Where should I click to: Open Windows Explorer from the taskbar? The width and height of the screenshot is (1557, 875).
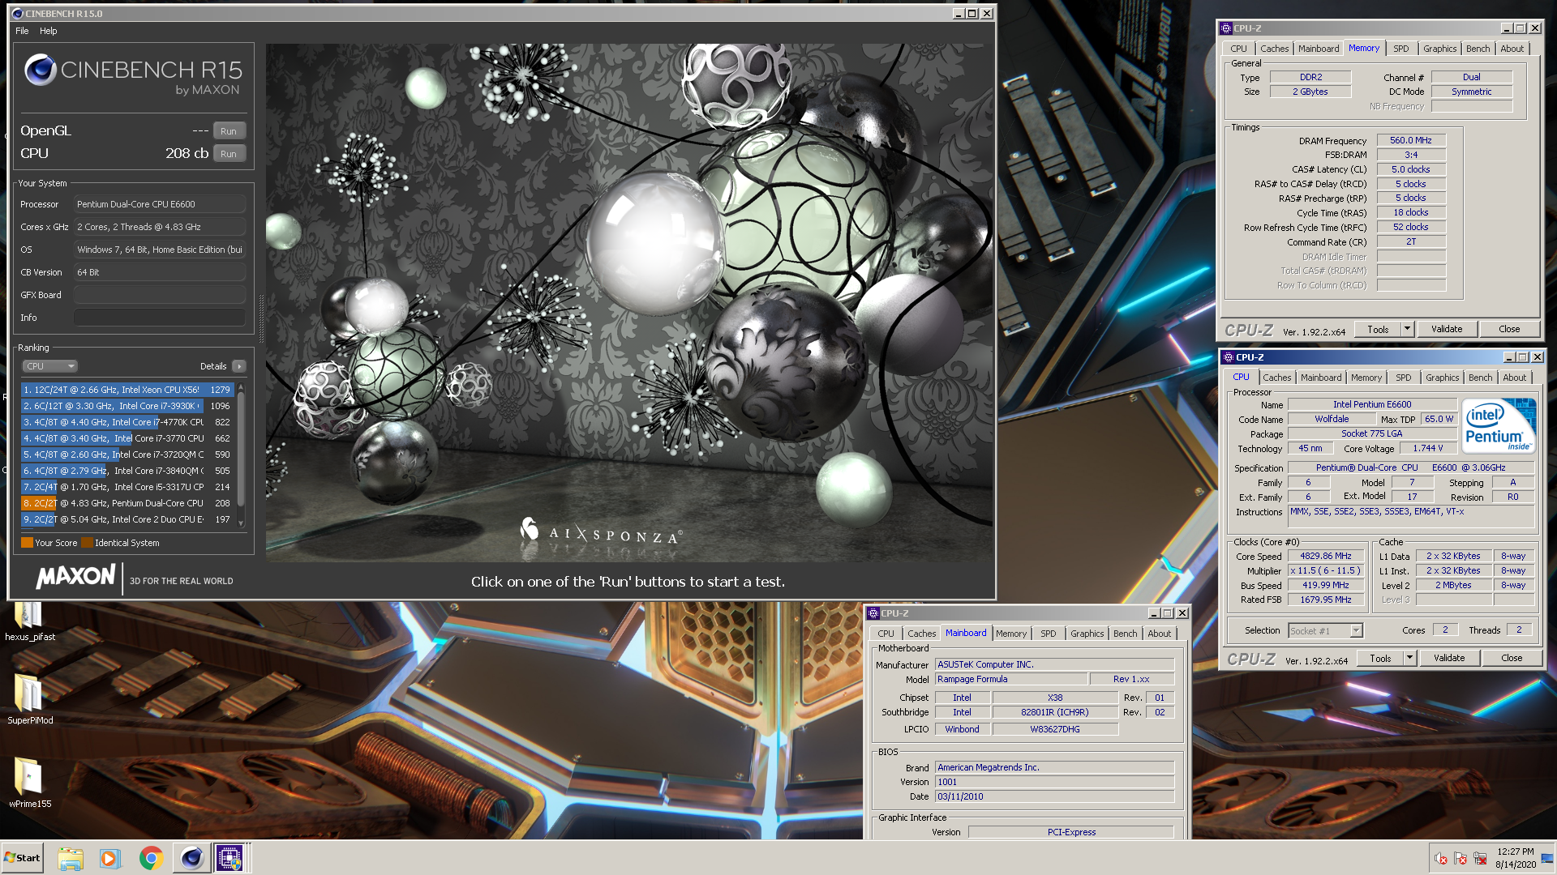(x=71, y=858)
